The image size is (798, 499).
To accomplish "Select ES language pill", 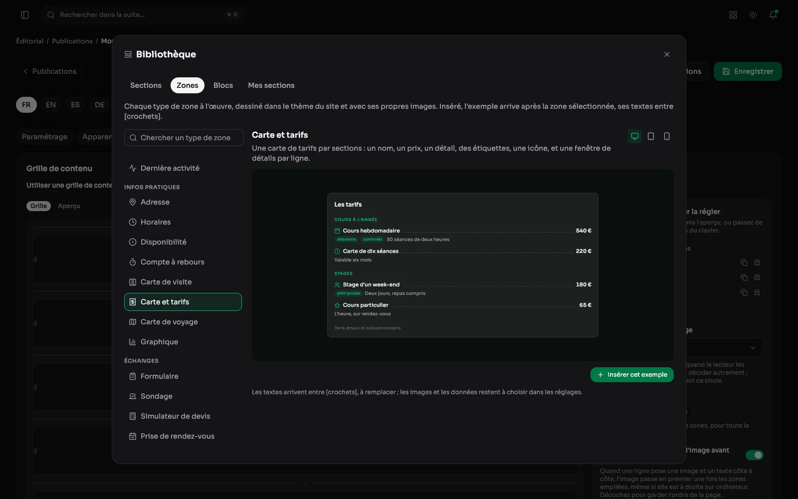I will click(75, 105).
